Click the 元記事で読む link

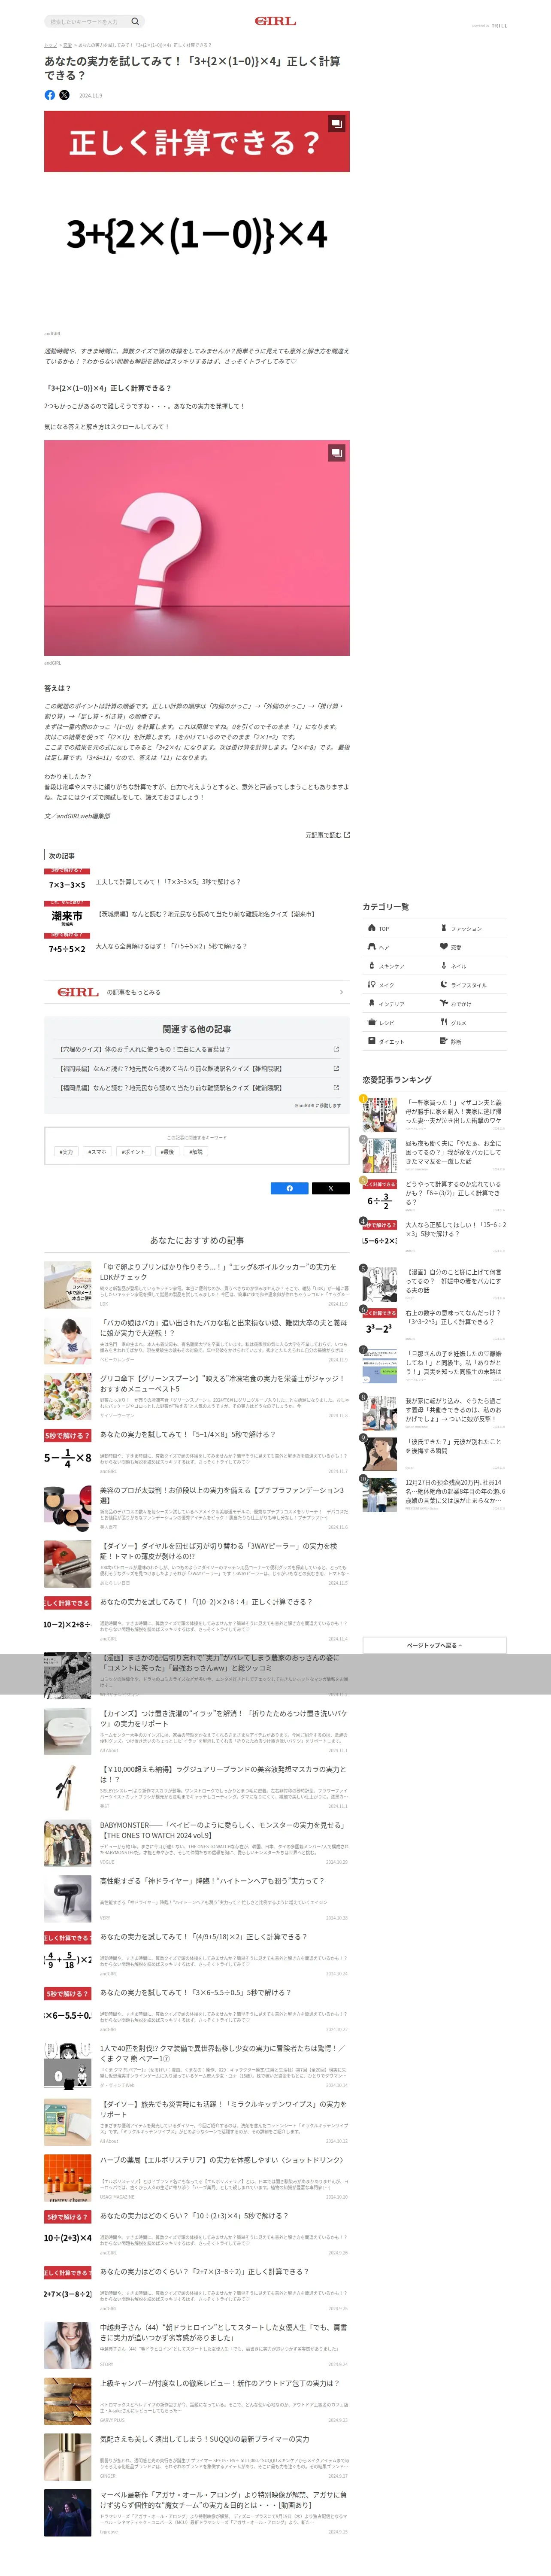tap(323, 834)
